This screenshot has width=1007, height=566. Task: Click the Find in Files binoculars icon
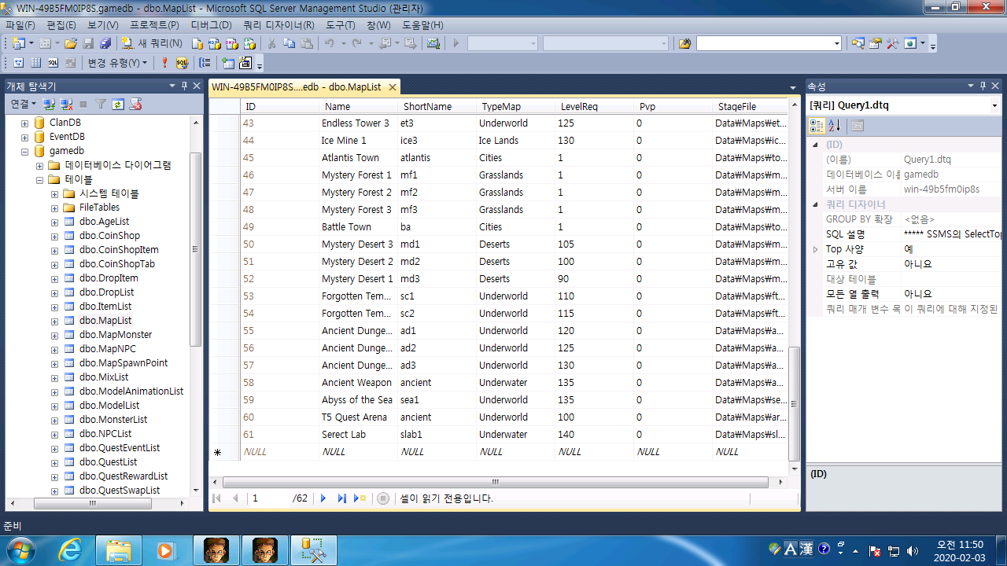pos(684,43)
